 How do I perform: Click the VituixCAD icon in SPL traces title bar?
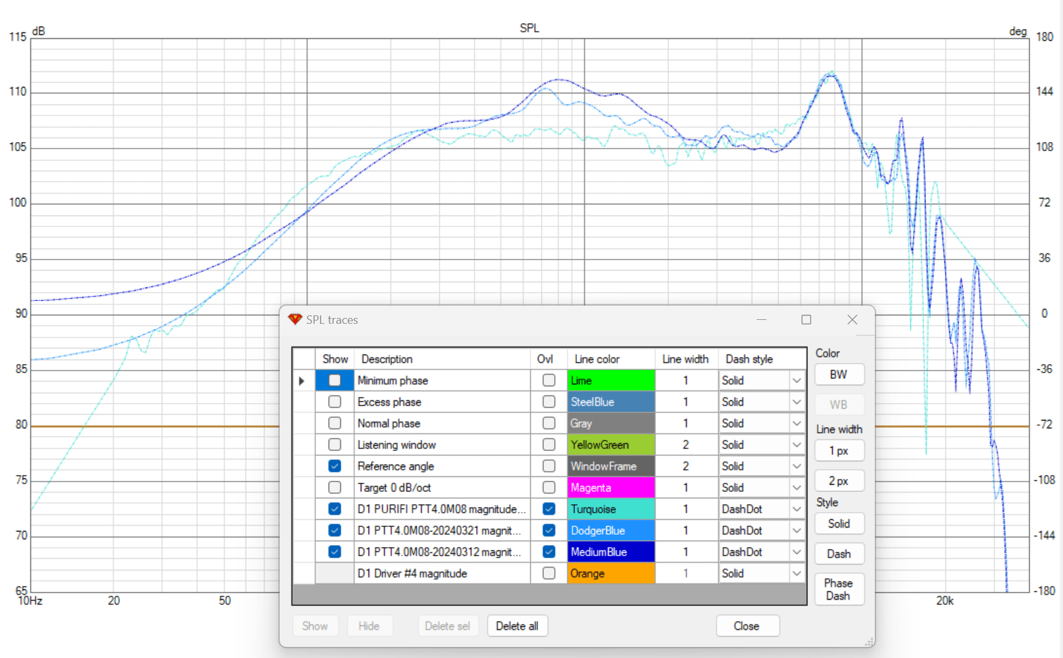pos(295,319)
